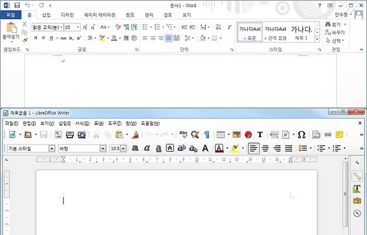This screenshot has height=235, width=367.
Task: Open the Word font name dropdown
Action: pos(61,27)
